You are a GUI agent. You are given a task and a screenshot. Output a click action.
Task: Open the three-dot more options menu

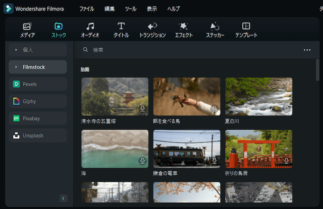pos(307,50)
